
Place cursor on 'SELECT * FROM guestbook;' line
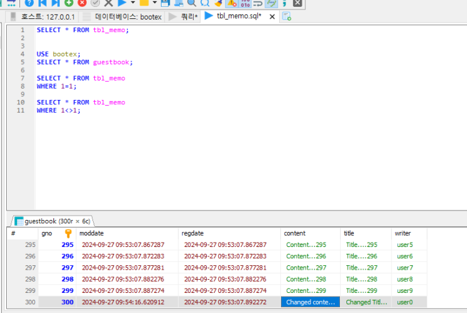(85, 62)
